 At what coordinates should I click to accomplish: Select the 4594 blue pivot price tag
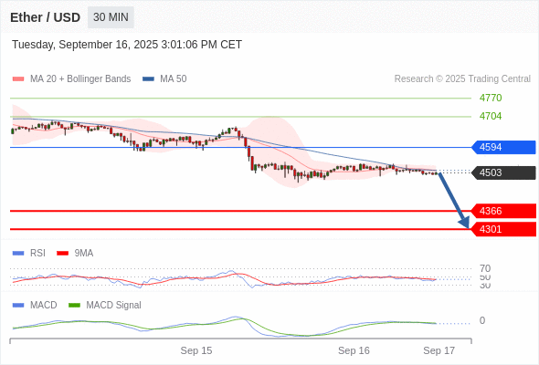click(x=503, y=147)
